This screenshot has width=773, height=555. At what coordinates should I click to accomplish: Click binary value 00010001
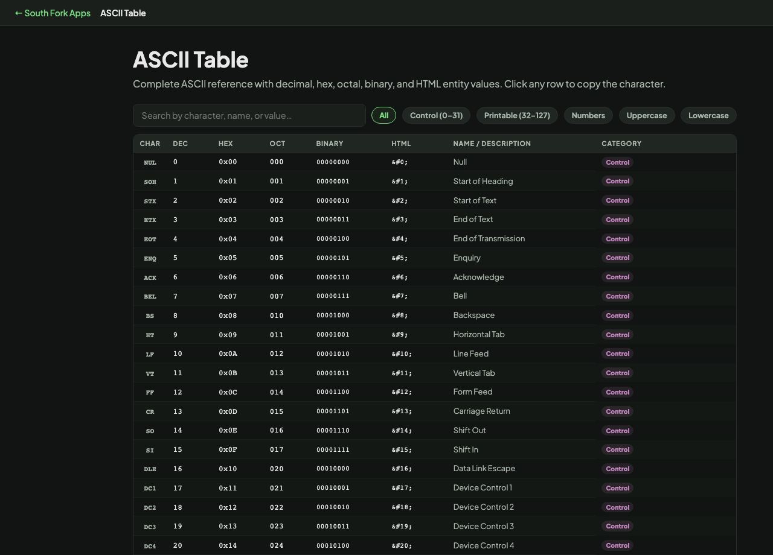coord(333,488)
